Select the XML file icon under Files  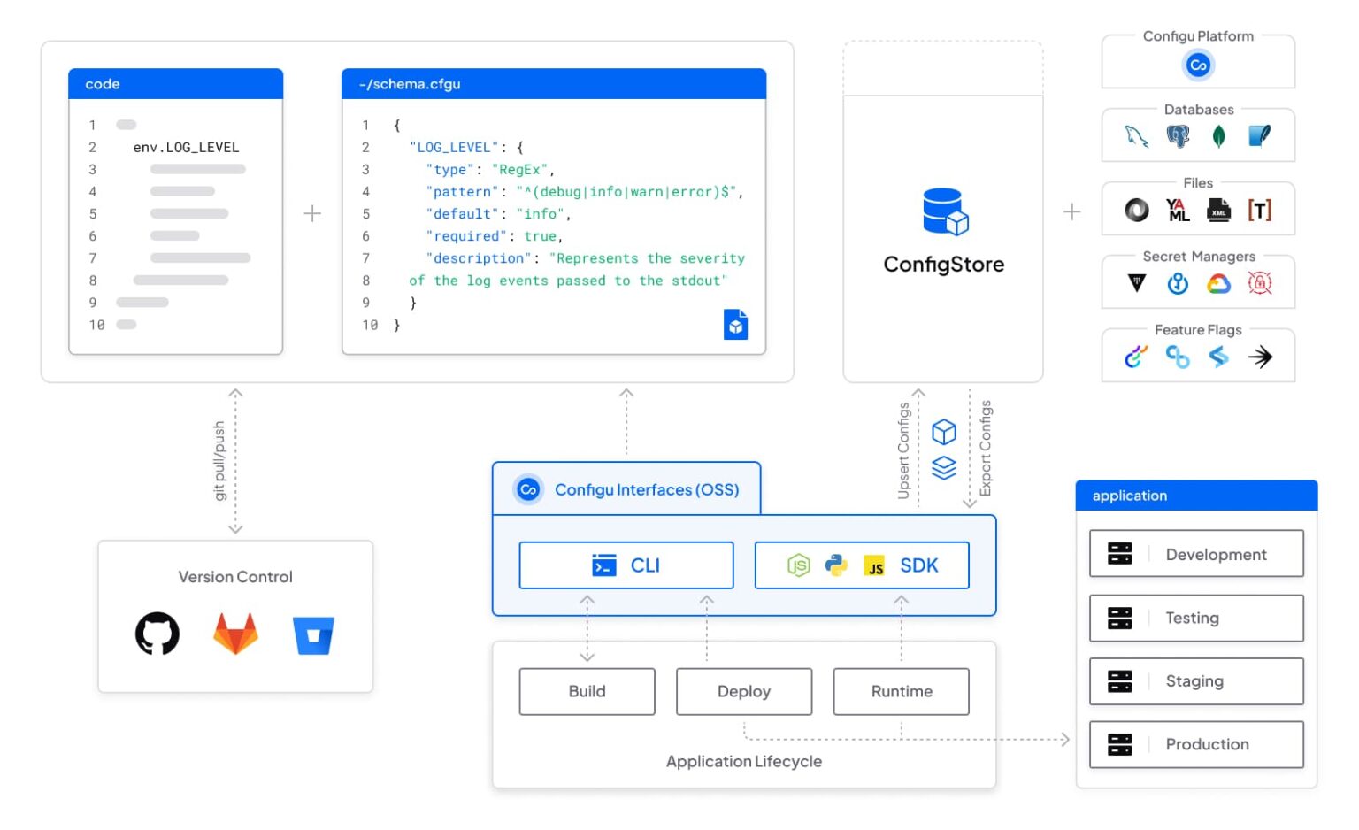pos(1219,211)
